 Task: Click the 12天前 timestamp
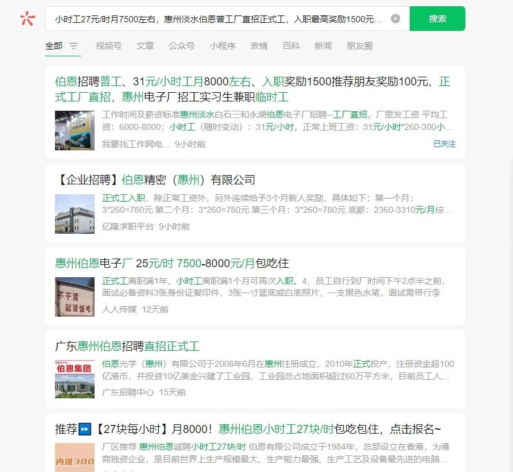(155, 309)
